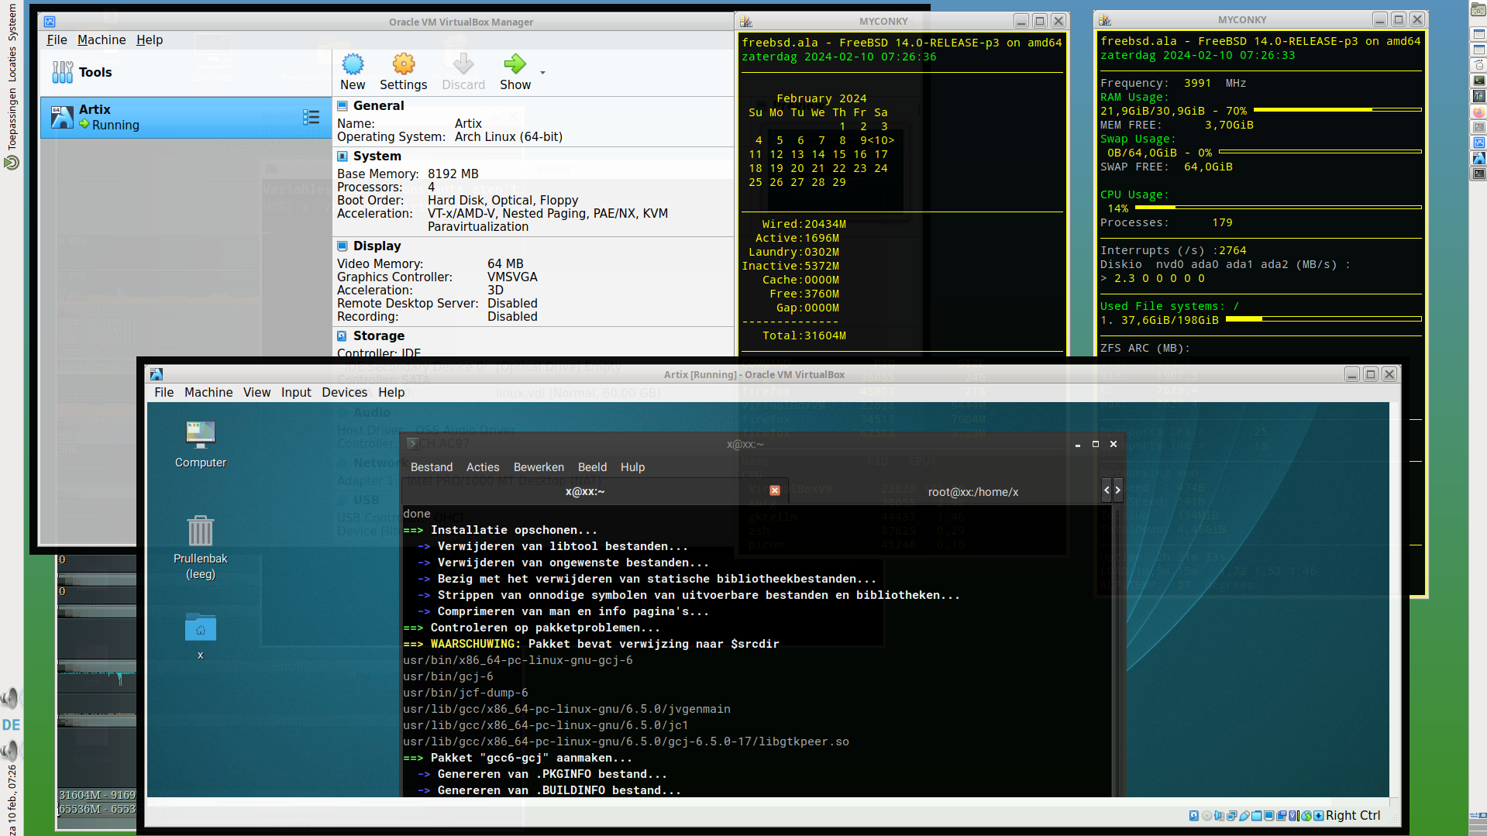Open Hulp menu in guest terminal
Viewport: 1487px width, 836px height.
(632, 467)
